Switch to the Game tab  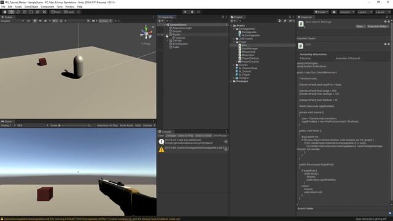coord(7,122)
